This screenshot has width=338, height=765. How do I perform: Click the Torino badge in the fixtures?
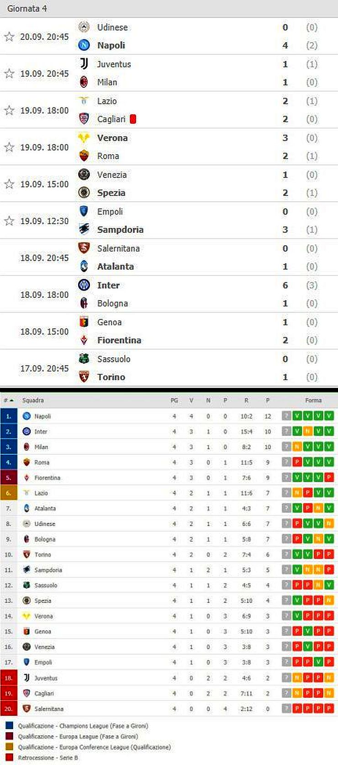[x=84, y=377]
